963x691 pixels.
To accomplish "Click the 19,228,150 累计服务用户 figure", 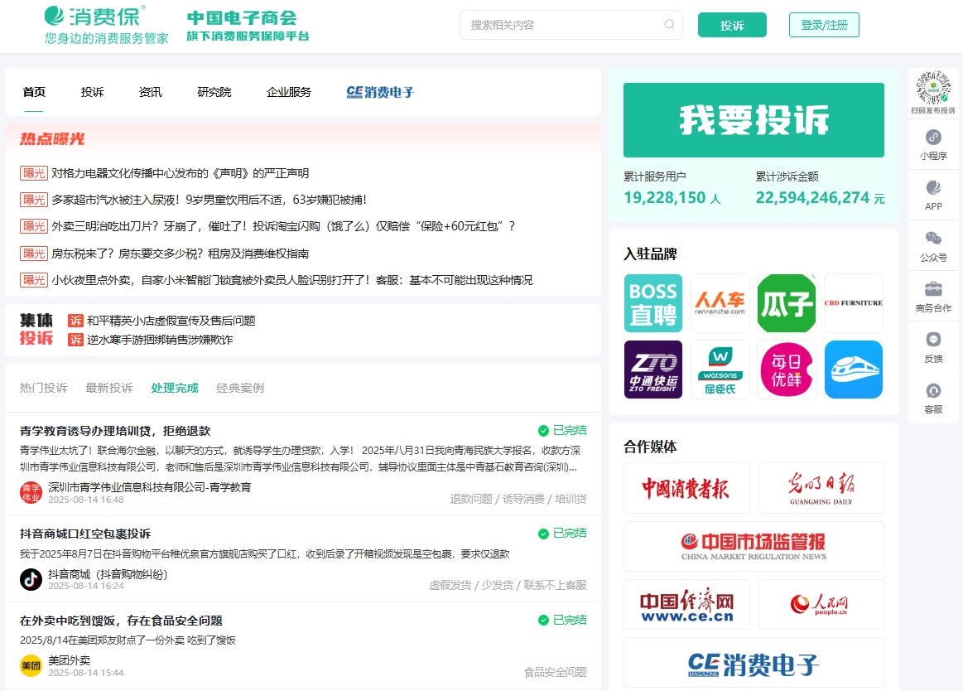I will [672, 198].
